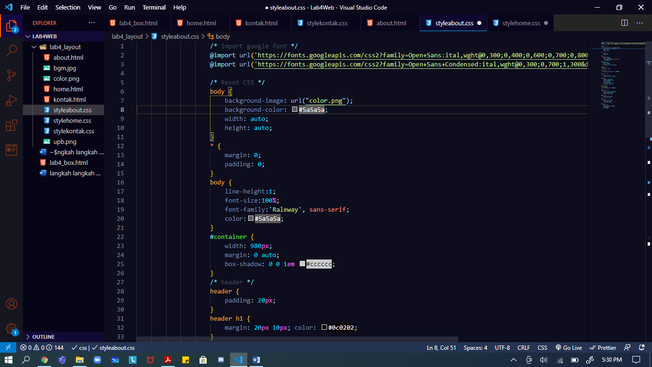
Task: Click the notifications bell icon
Action: [642, 347]
